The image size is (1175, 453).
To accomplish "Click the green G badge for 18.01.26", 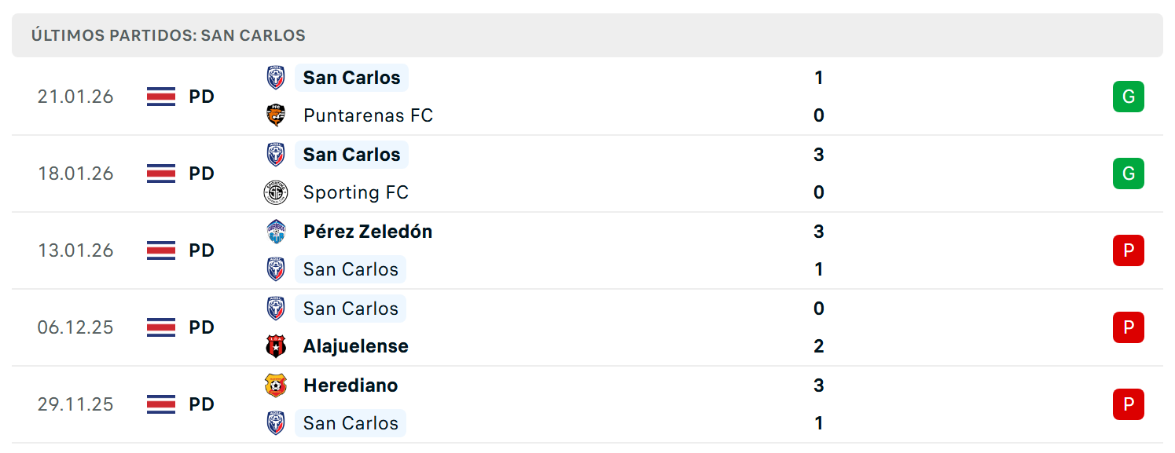I will (1129, 174).
